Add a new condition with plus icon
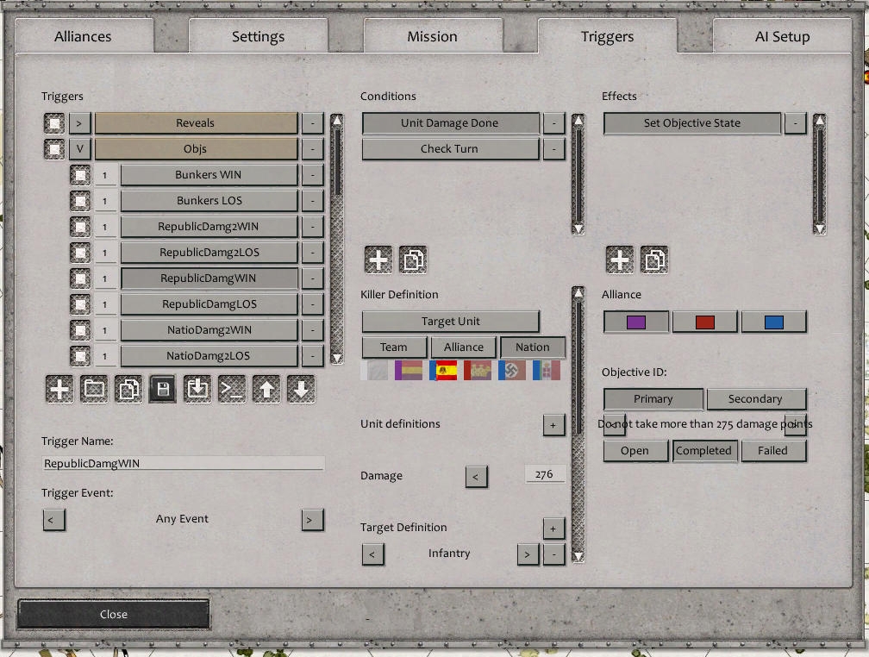This screenshot has width=869, height=657. pos(378,260)
